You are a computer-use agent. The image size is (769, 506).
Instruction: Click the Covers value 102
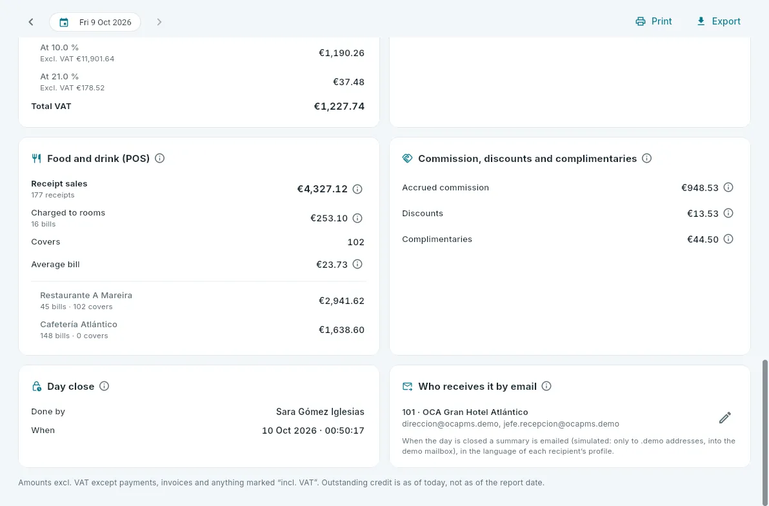pos(355,242)
